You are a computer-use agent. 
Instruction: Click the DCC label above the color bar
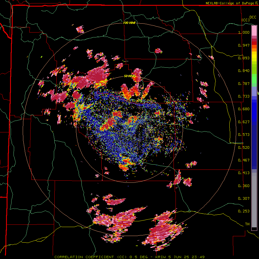pos(253,17)
